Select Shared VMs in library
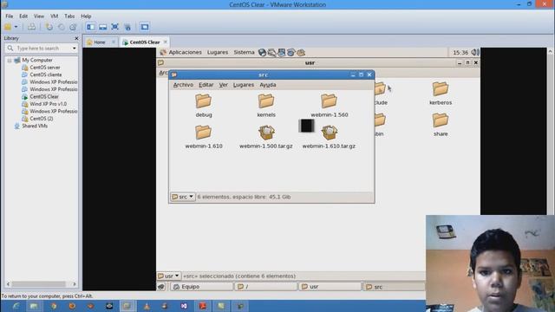555x312 pixels. pyautogui.click(x=35, y=126)
